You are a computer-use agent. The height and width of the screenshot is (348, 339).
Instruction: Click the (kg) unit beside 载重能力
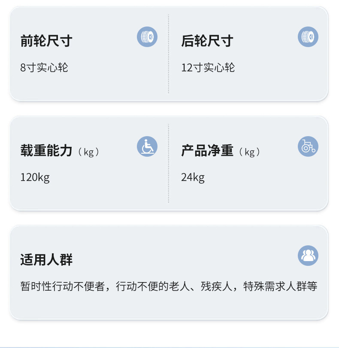click(89, 152)
